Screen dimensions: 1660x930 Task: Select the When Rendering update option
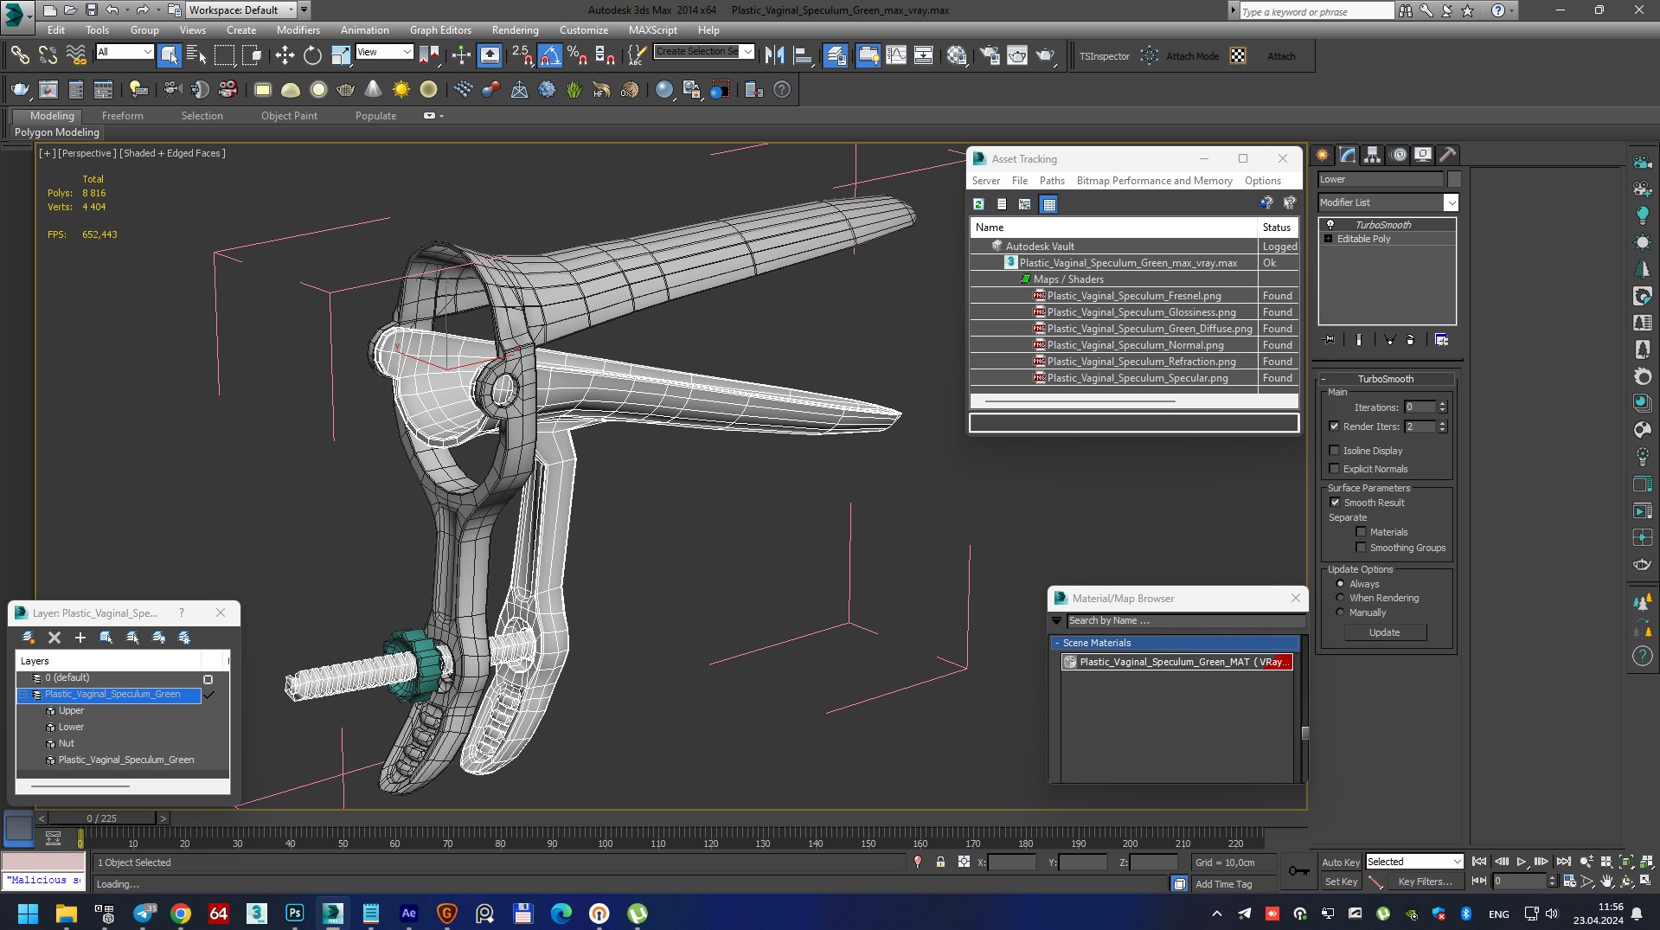1341,598
